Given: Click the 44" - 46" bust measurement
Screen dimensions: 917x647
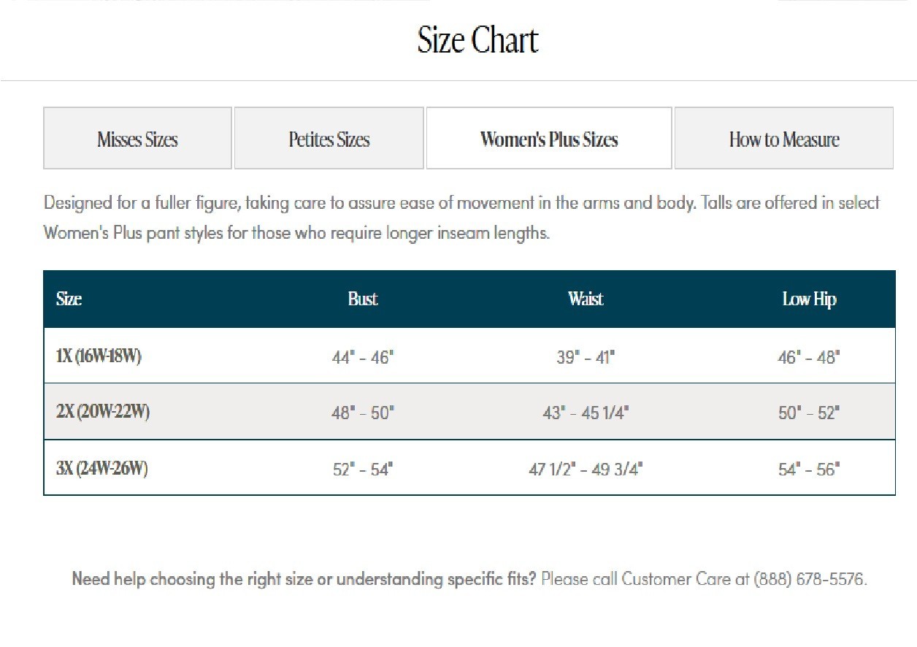Looking at the screenshot, I should (363, 357).
